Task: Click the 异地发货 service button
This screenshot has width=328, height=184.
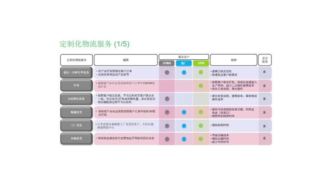Action: point(77,139)
